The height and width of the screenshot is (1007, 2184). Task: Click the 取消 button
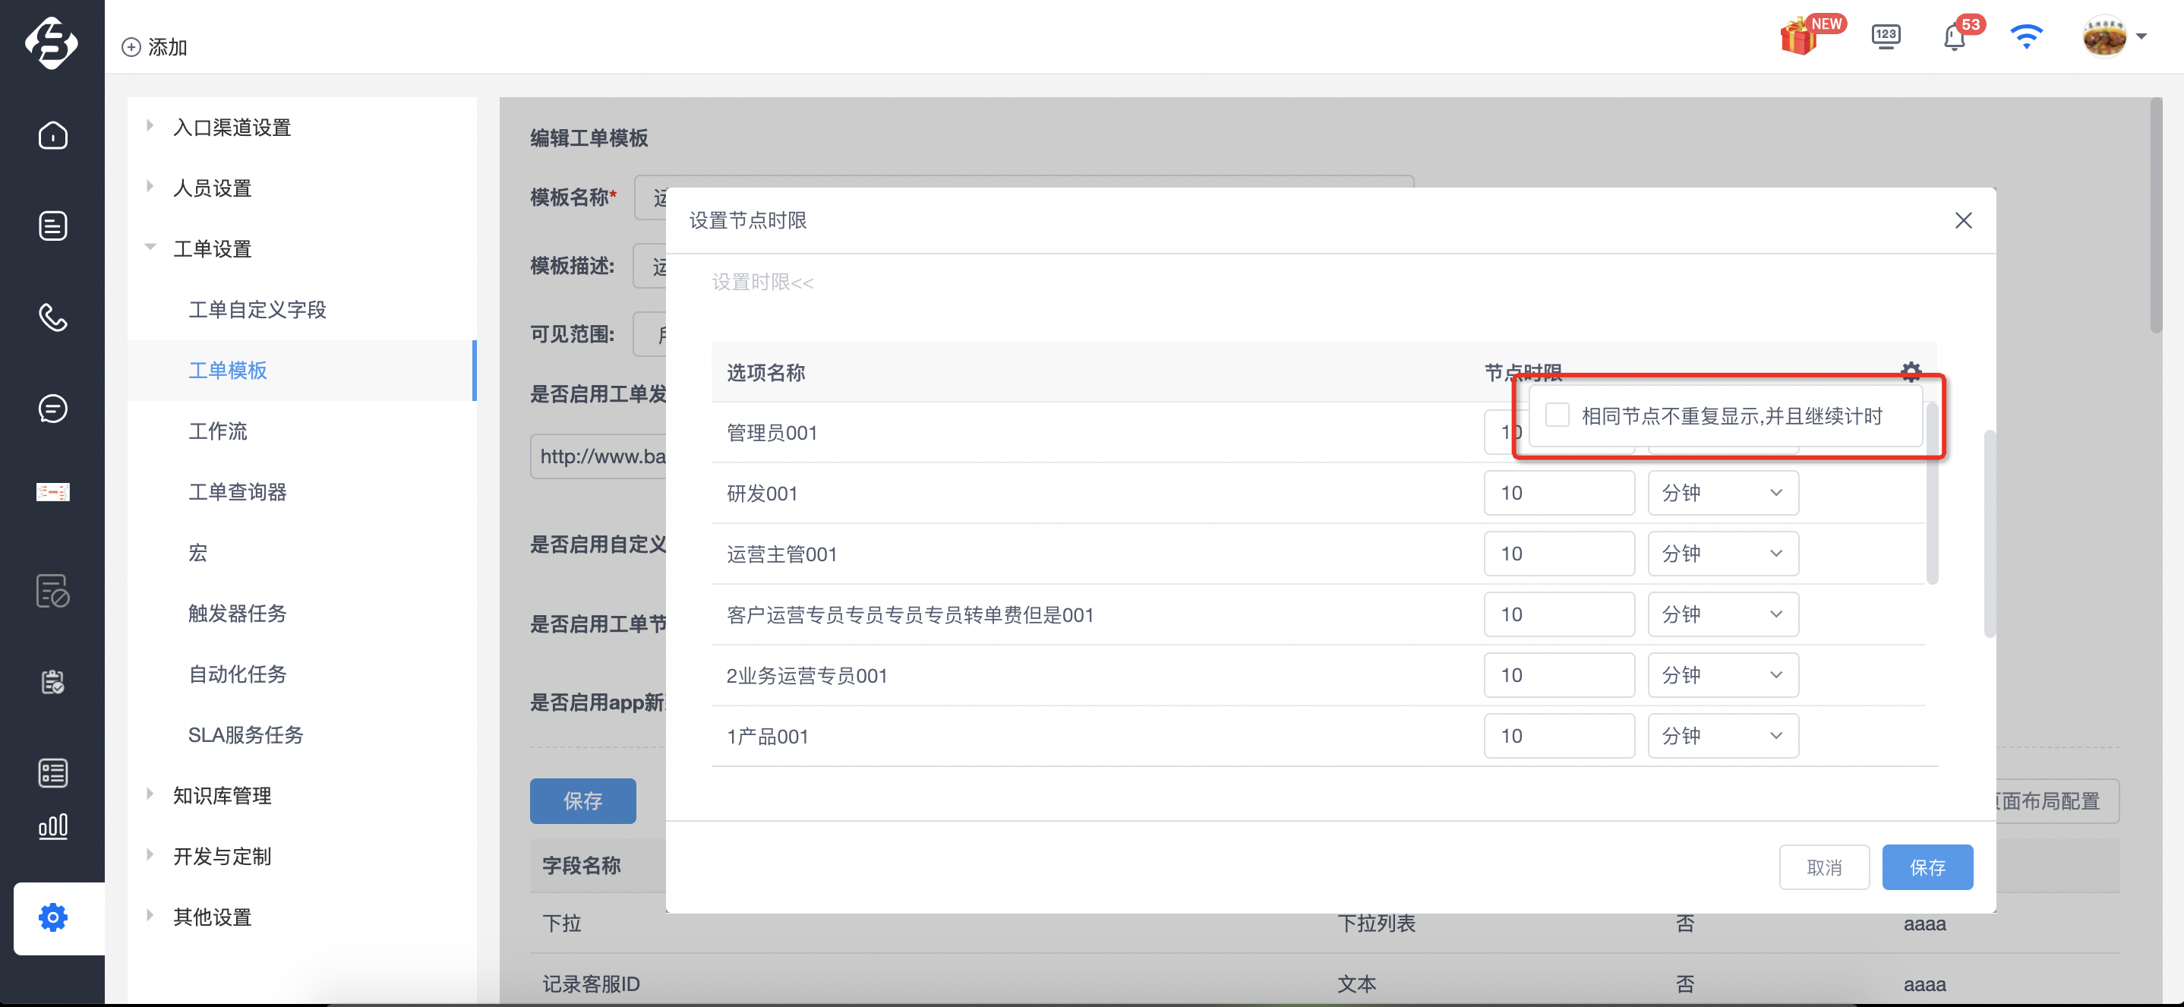tap(1824, 867)
